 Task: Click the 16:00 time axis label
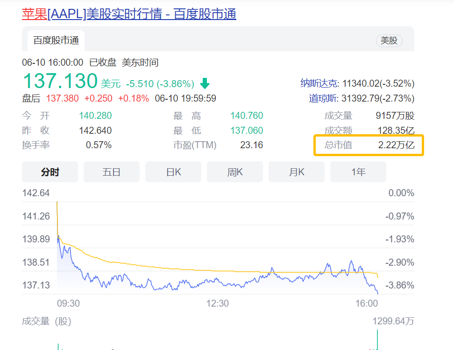[x=367, y=303]
